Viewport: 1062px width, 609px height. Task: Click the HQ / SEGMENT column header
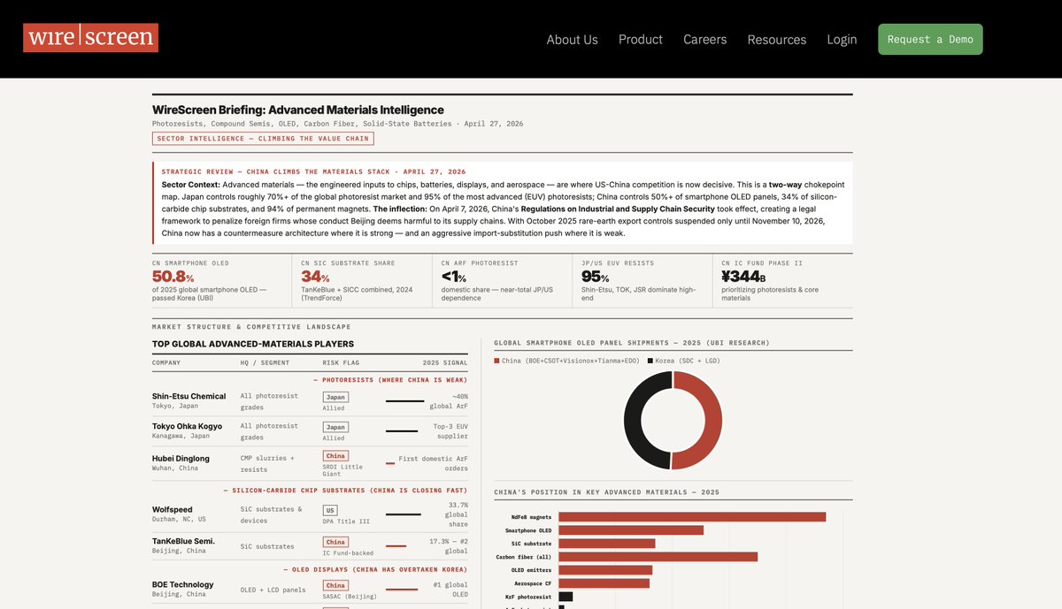[x=265, y=362]
